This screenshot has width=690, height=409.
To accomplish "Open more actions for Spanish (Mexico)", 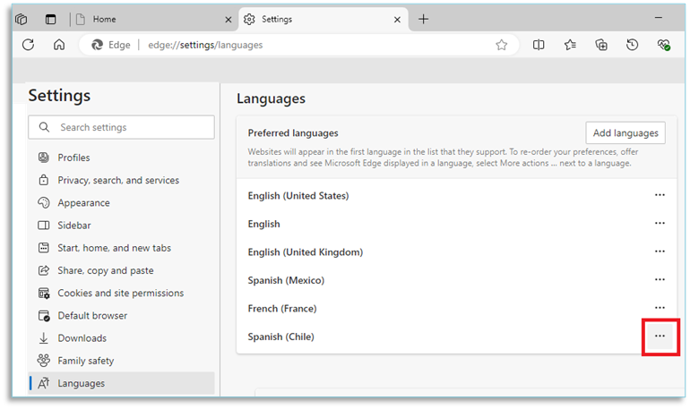I will (x=660, y=279).
